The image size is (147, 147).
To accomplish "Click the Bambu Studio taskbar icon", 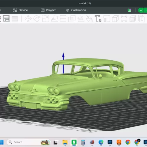I will (x=74, y=142).
